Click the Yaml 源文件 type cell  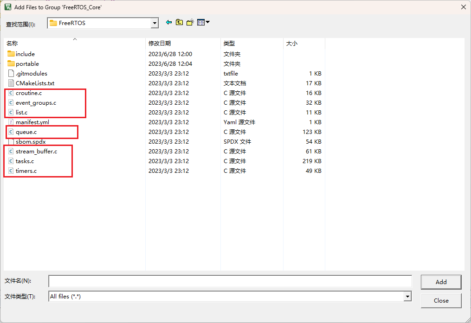click(x=239, y=122)
